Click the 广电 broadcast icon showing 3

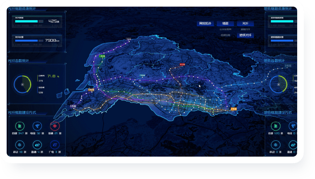coord(55,145)
